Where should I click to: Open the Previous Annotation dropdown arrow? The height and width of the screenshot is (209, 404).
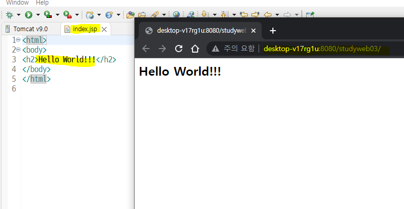click(234, 15)
